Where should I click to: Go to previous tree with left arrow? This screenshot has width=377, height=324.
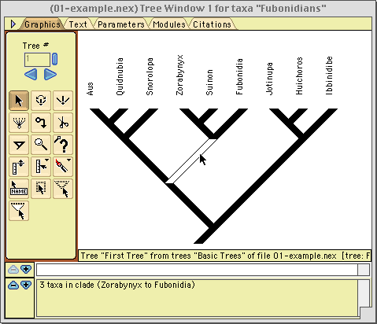pos(31,75)
